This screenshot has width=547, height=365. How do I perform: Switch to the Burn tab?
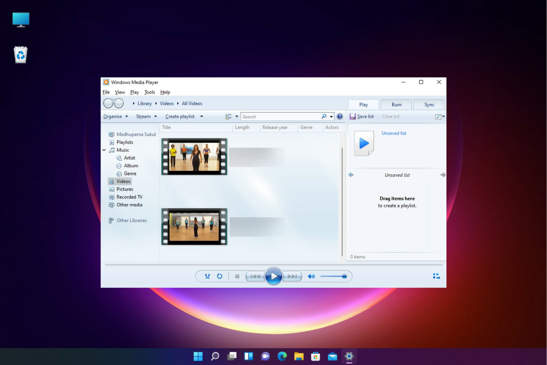point(396,105)
